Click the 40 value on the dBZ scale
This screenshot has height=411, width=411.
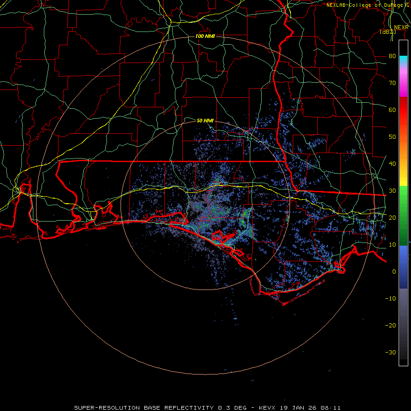tap(392, 164)
